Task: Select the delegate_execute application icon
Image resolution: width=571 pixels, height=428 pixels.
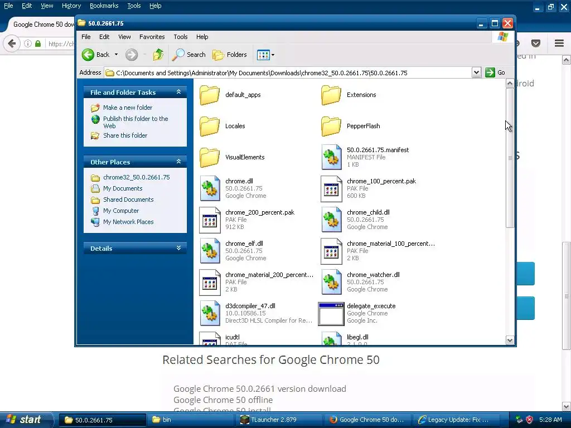Action: pos(331,314)
